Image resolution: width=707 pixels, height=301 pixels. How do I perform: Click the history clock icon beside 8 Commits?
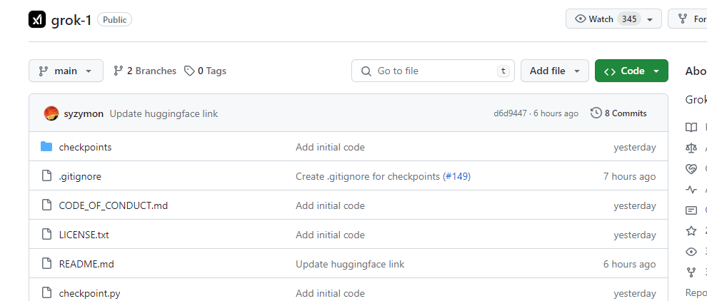tap(596, 113)
